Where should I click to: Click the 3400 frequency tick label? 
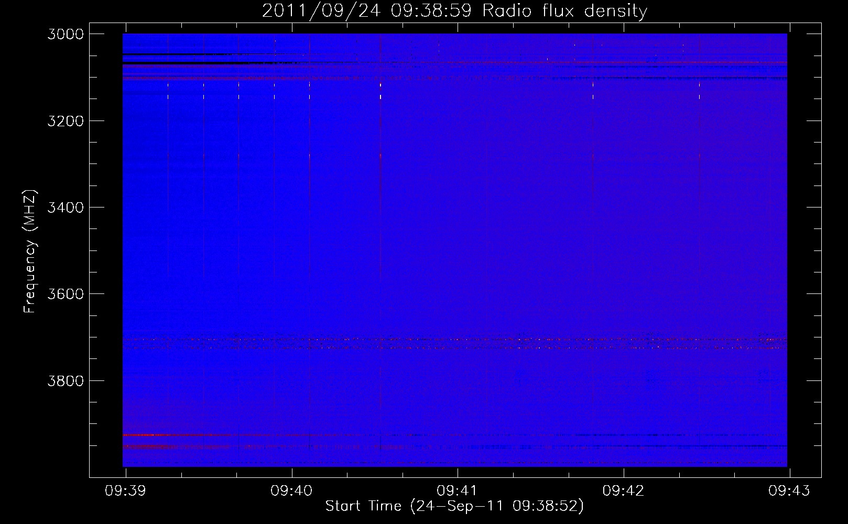(x=66, y=208)
